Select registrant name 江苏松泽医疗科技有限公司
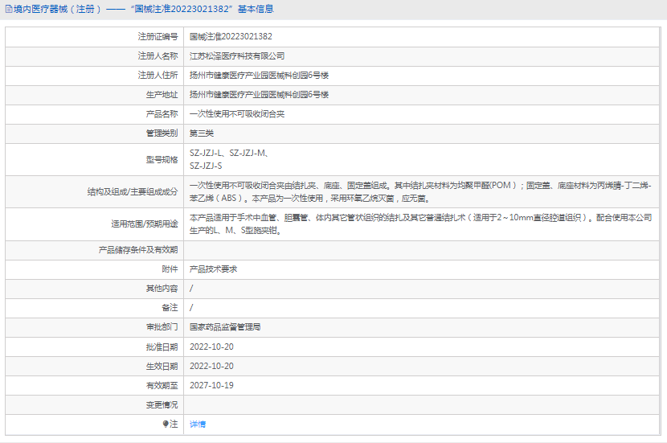The image size is (667, 443). 237,55
